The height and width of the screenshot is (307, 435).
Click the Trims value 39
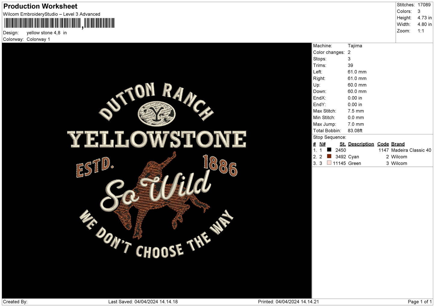tap(350, 66)
